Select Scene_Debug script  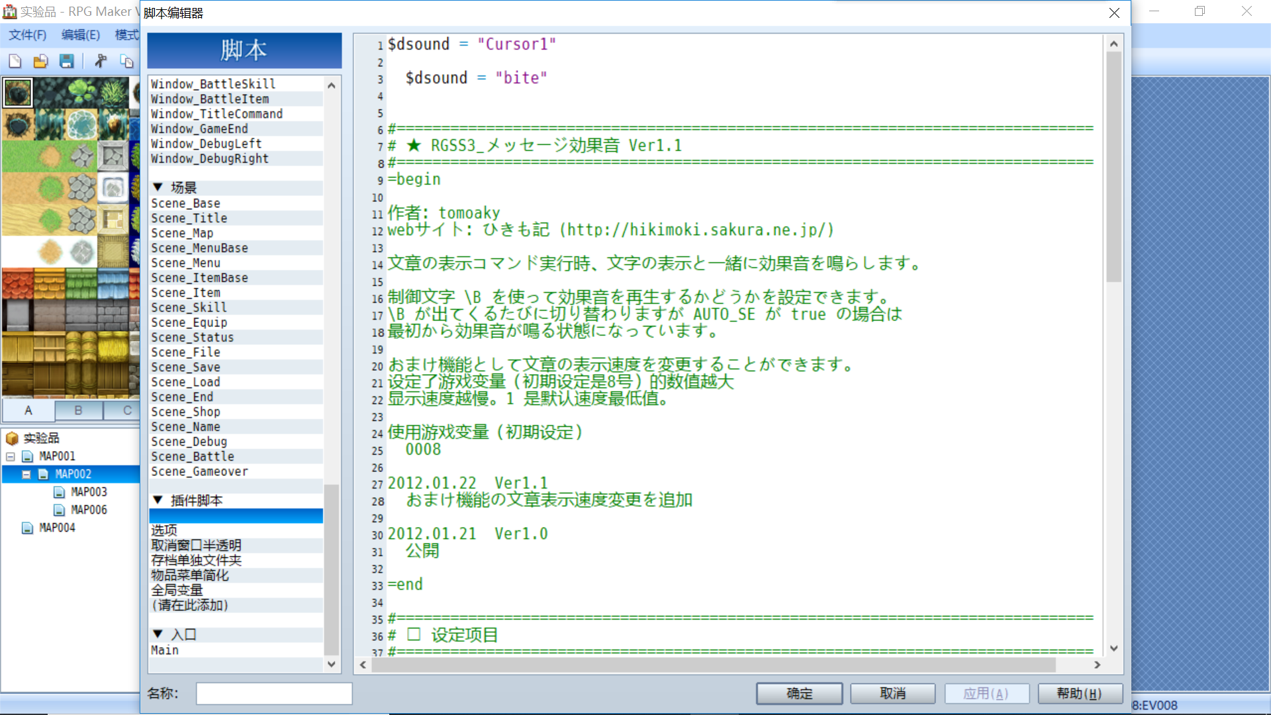236,442
